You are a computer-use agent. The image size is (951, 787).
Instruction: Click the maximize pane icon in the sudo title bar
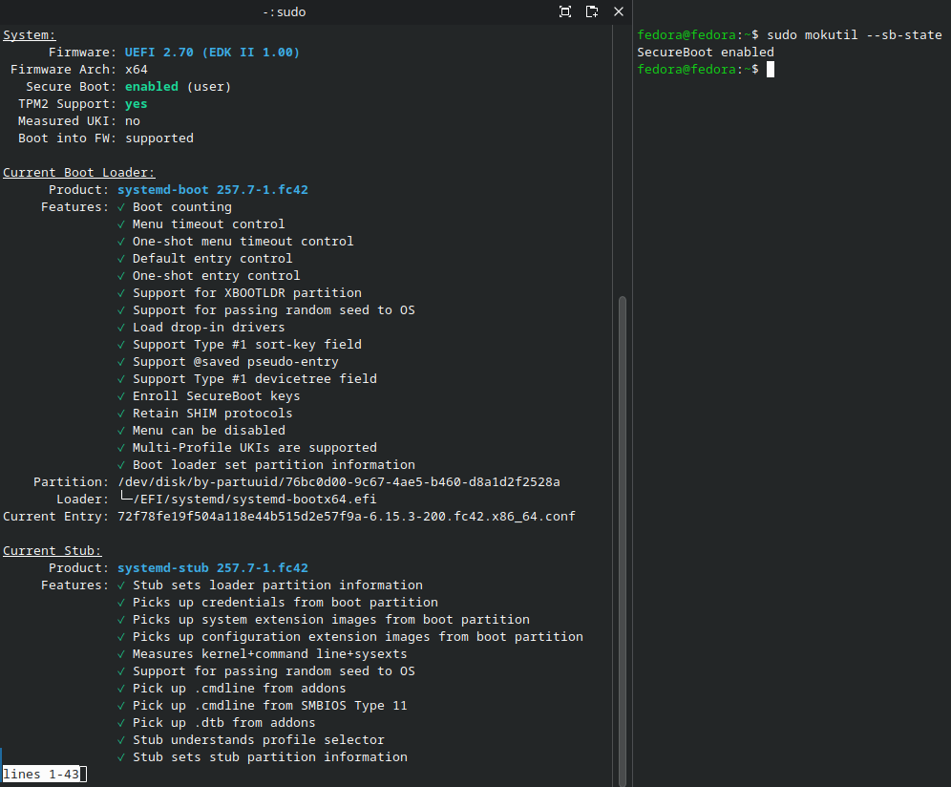pos(565,11)
